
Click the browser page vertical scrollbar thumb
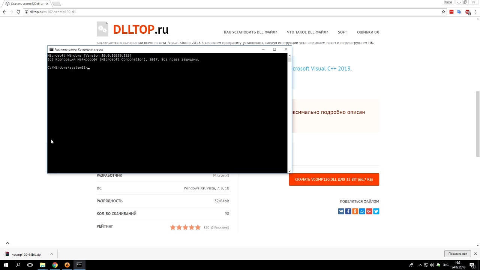478,124
